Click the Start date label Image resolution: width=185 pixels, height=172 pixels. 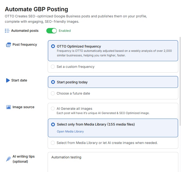(19, 80)
